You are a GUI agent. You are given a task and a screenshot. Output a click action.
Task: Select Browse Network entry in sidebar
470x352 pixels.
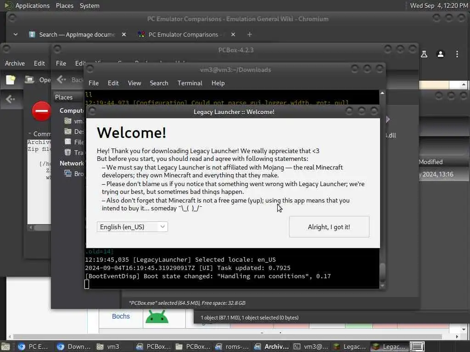73,174
